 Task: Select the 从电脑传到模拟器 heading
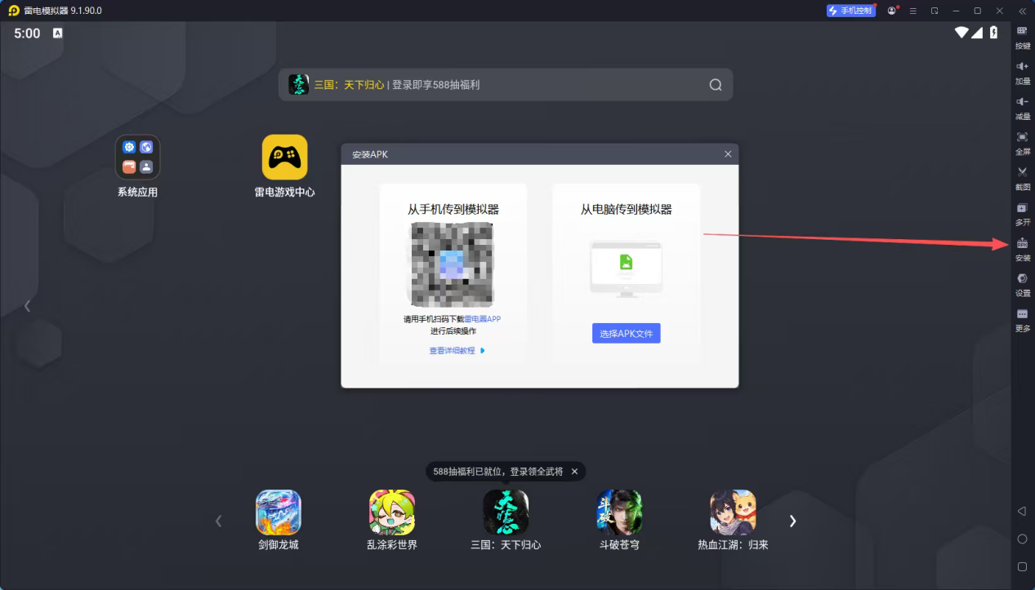(x=627, y=210)
